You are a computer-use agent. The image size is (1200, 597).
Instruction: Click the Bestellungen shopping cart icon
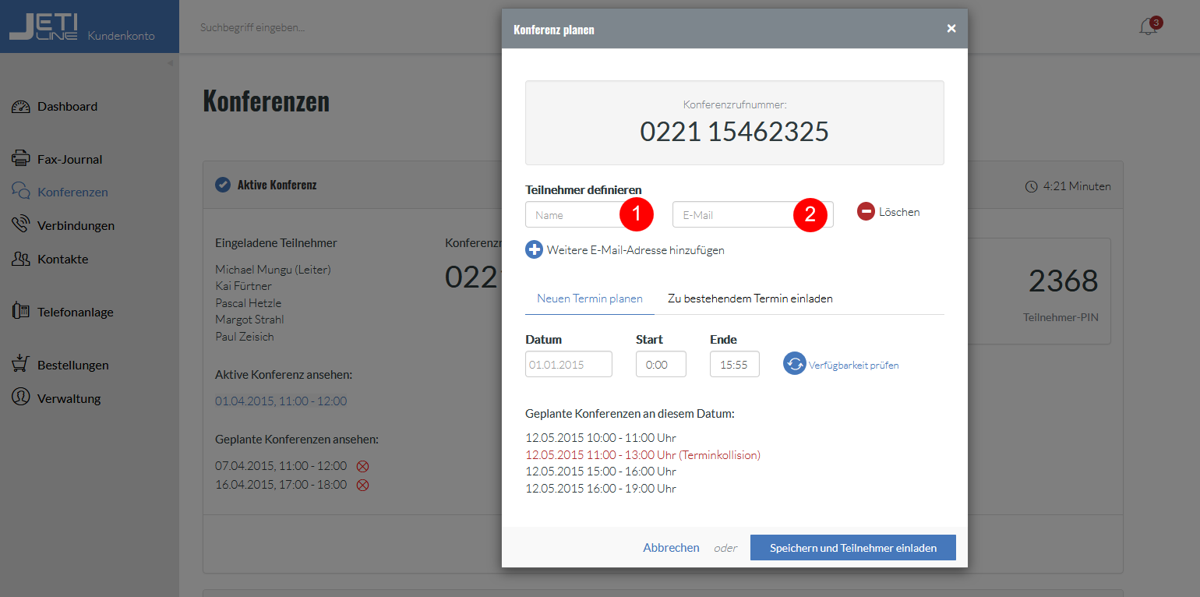pyautogui.click(x=21, y=364)
